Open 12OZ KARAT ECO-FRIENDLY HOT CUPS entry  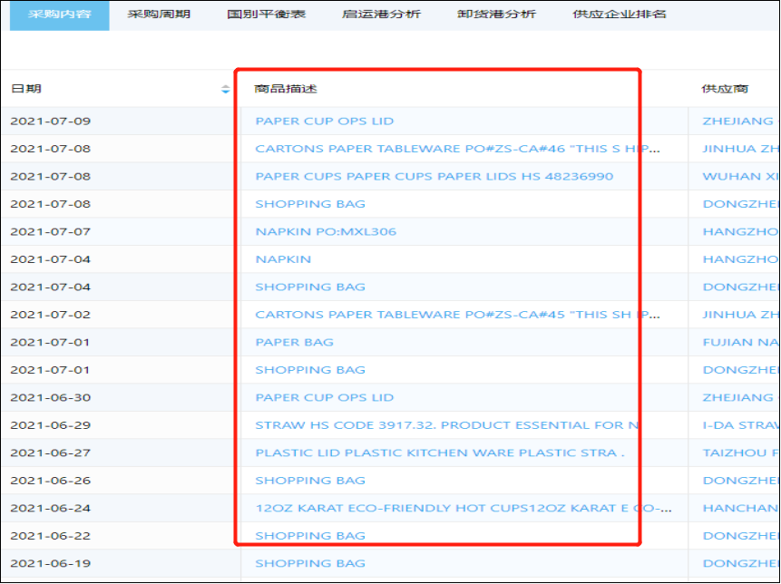coord(464,509)
